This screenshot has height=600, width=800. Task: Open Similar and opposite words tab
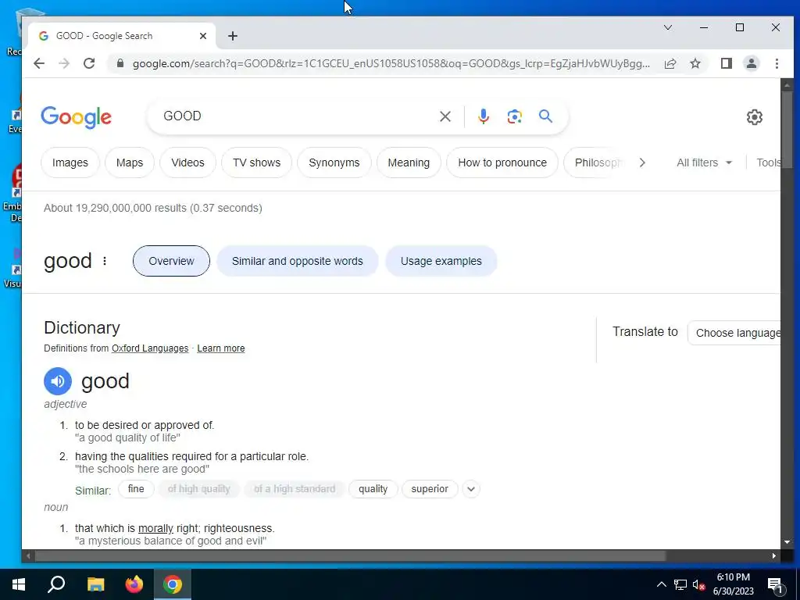point(298,261)
